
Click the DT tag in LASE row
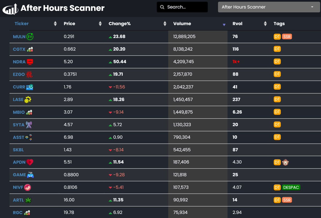pos(277,100)
